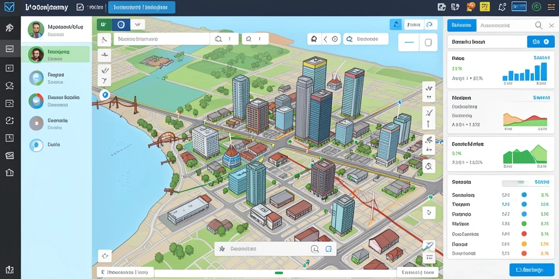Click the home icon in the left sidebar
Viewport: 559px width, 279px height.
(x=10, y=28)
